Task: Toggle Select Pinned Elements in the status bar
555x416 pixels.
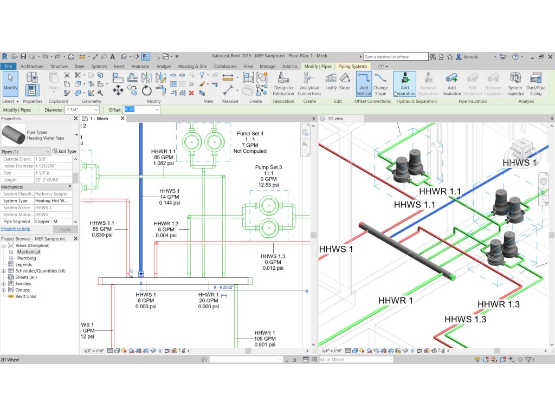Action: (494, 360)
